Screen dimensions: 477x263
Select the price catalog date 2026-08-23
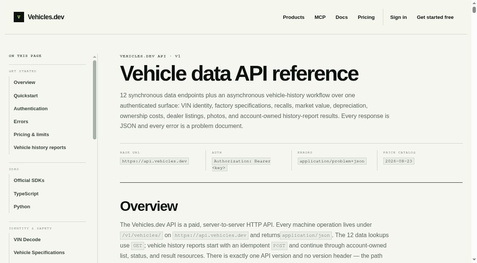pyautogui.click(x=399, y=161)
